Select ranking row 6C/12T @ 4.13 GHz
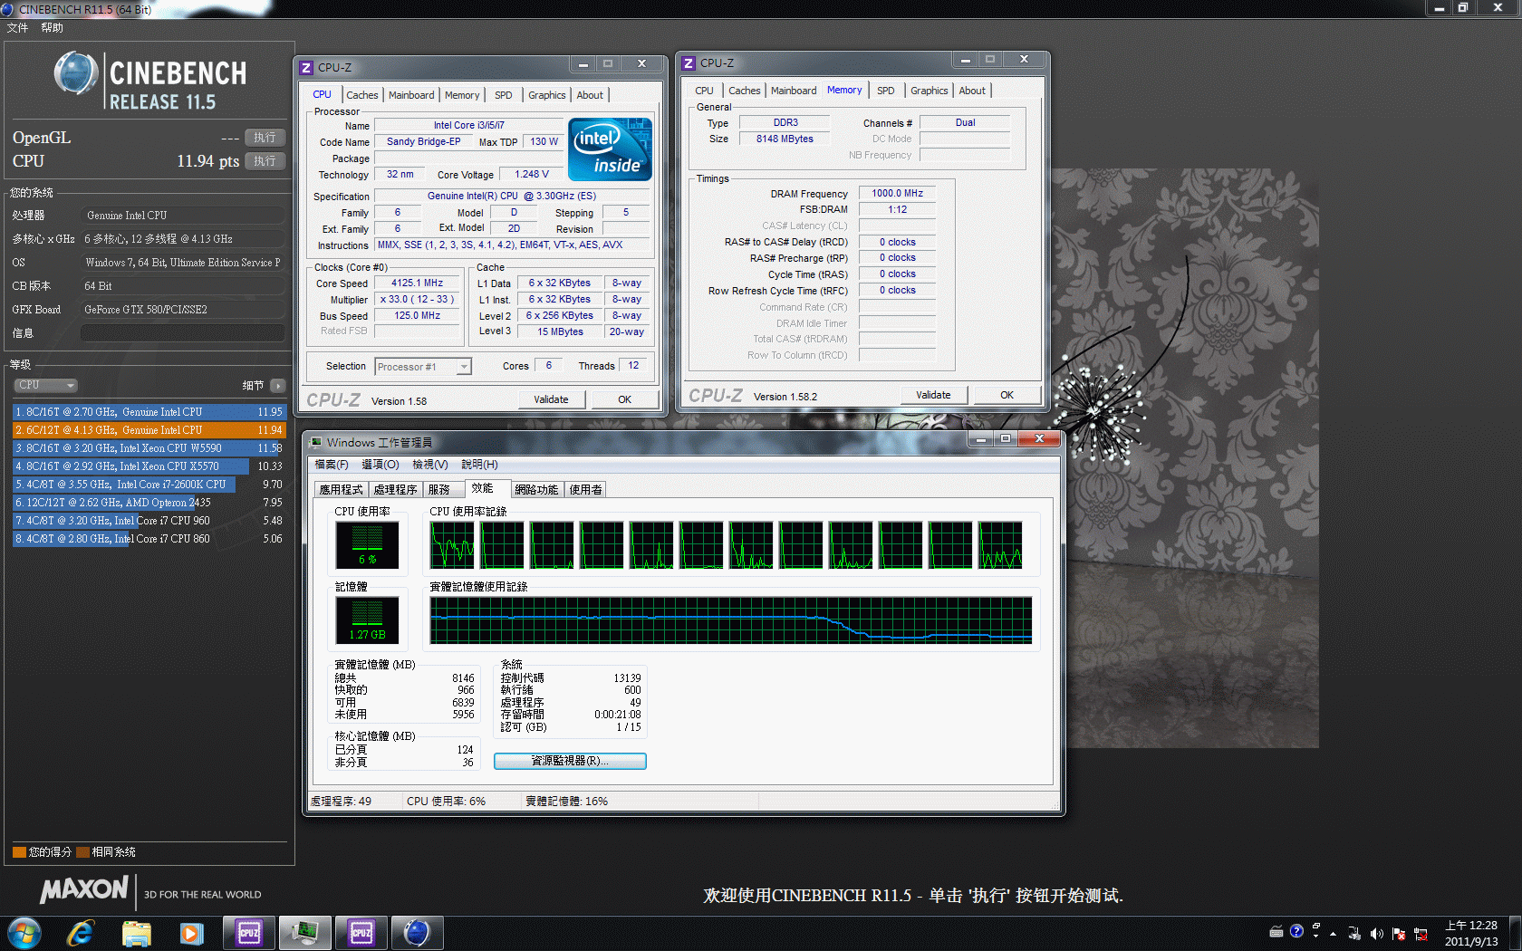The image size is (1522, 951). point(149,430)
